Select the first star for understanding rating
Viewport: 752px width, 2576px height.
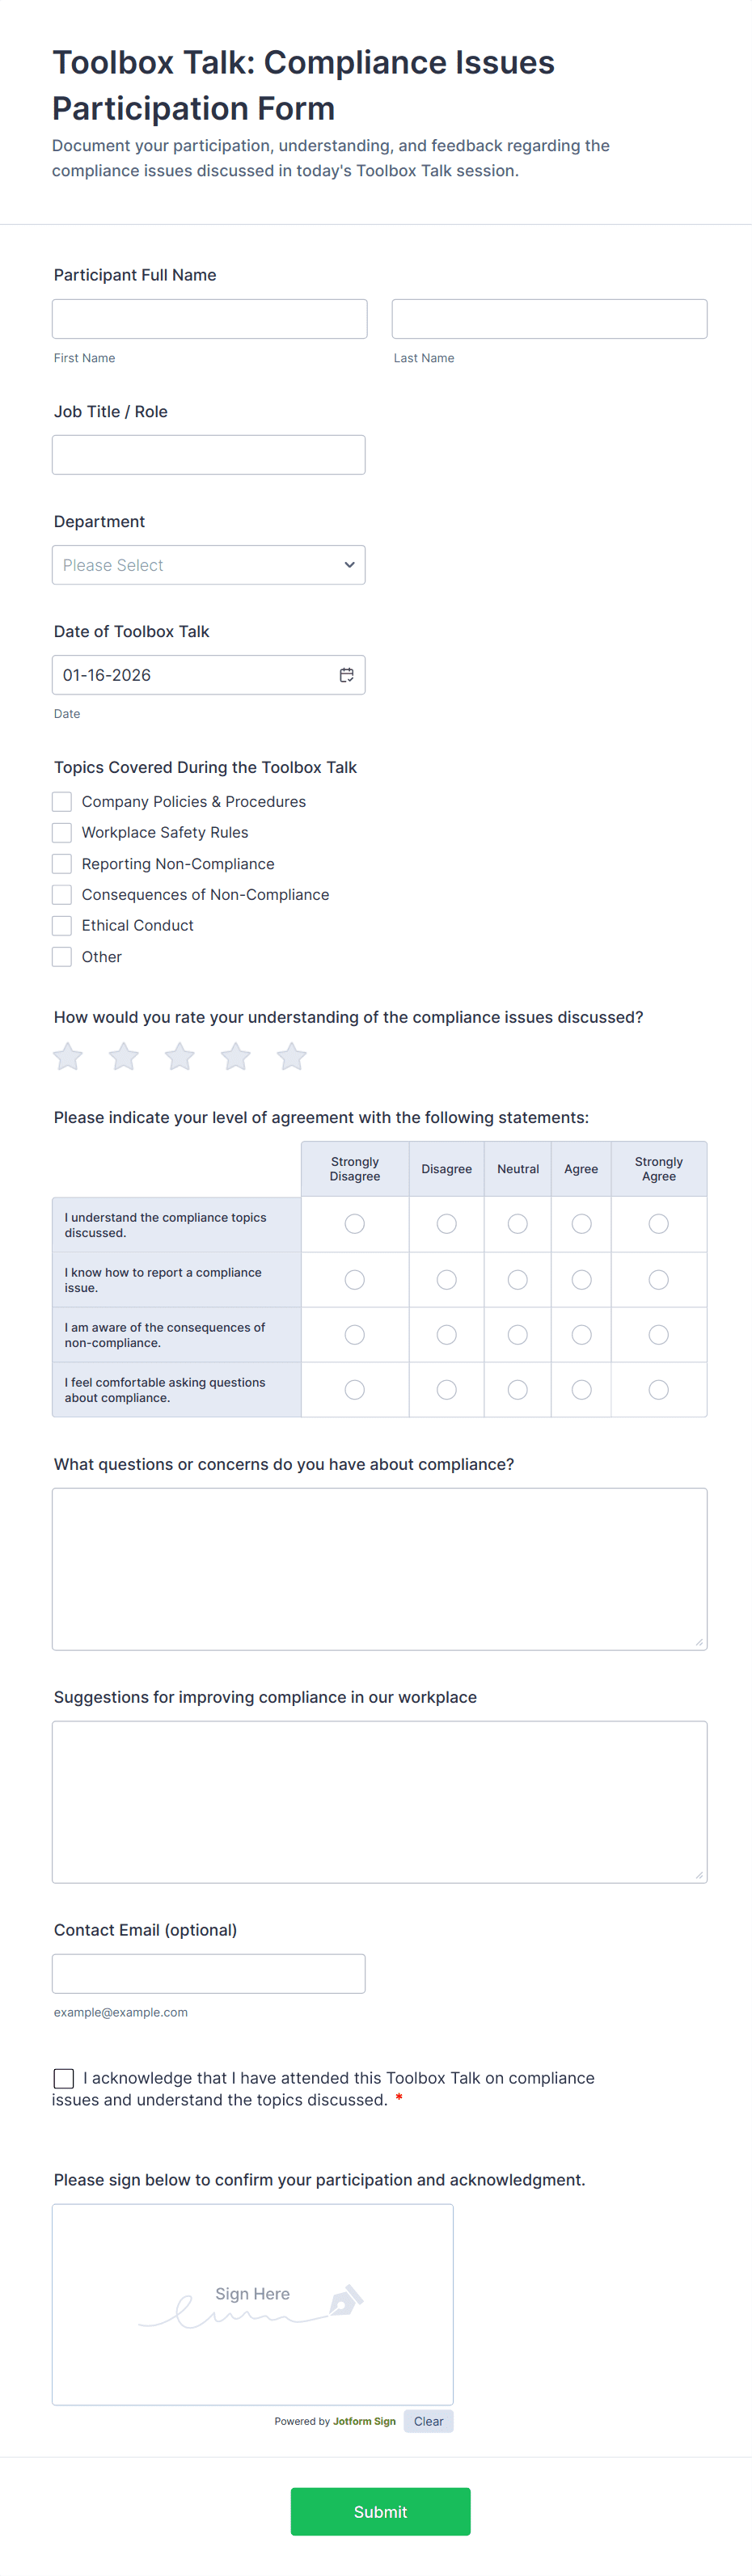click(x=67, y=1057)
